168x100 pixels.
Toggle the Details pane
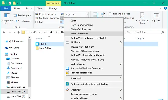point(22,21)
